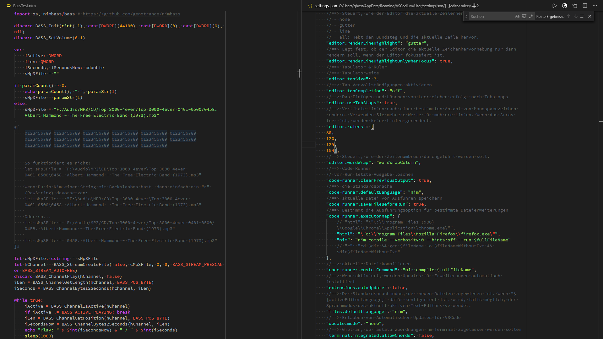Select the settings.json tab
The image size is (603, 339).
tap(325, 6)
